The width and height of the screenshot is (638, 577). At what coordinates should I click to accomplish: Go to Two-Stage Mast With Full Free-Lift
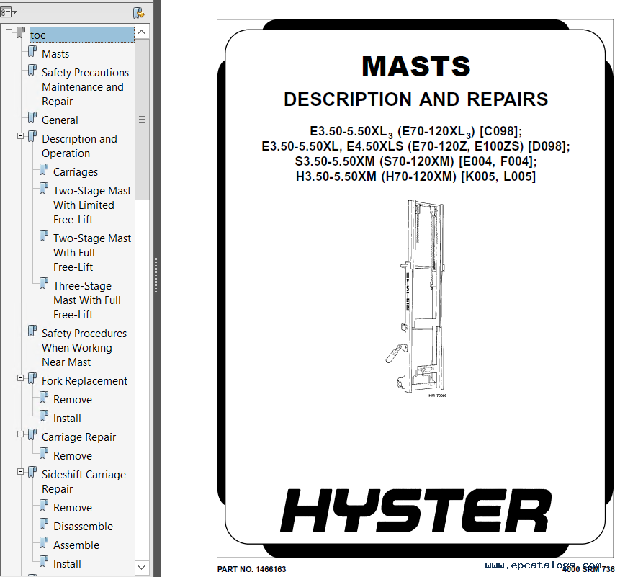coord(92,253)
